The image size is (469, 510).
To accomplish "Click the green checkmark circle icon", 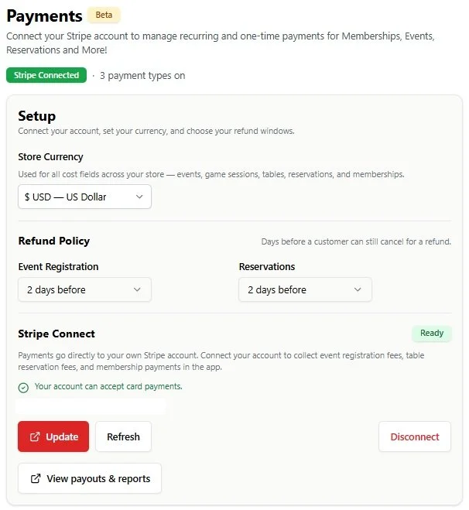I will pos(23,388).
